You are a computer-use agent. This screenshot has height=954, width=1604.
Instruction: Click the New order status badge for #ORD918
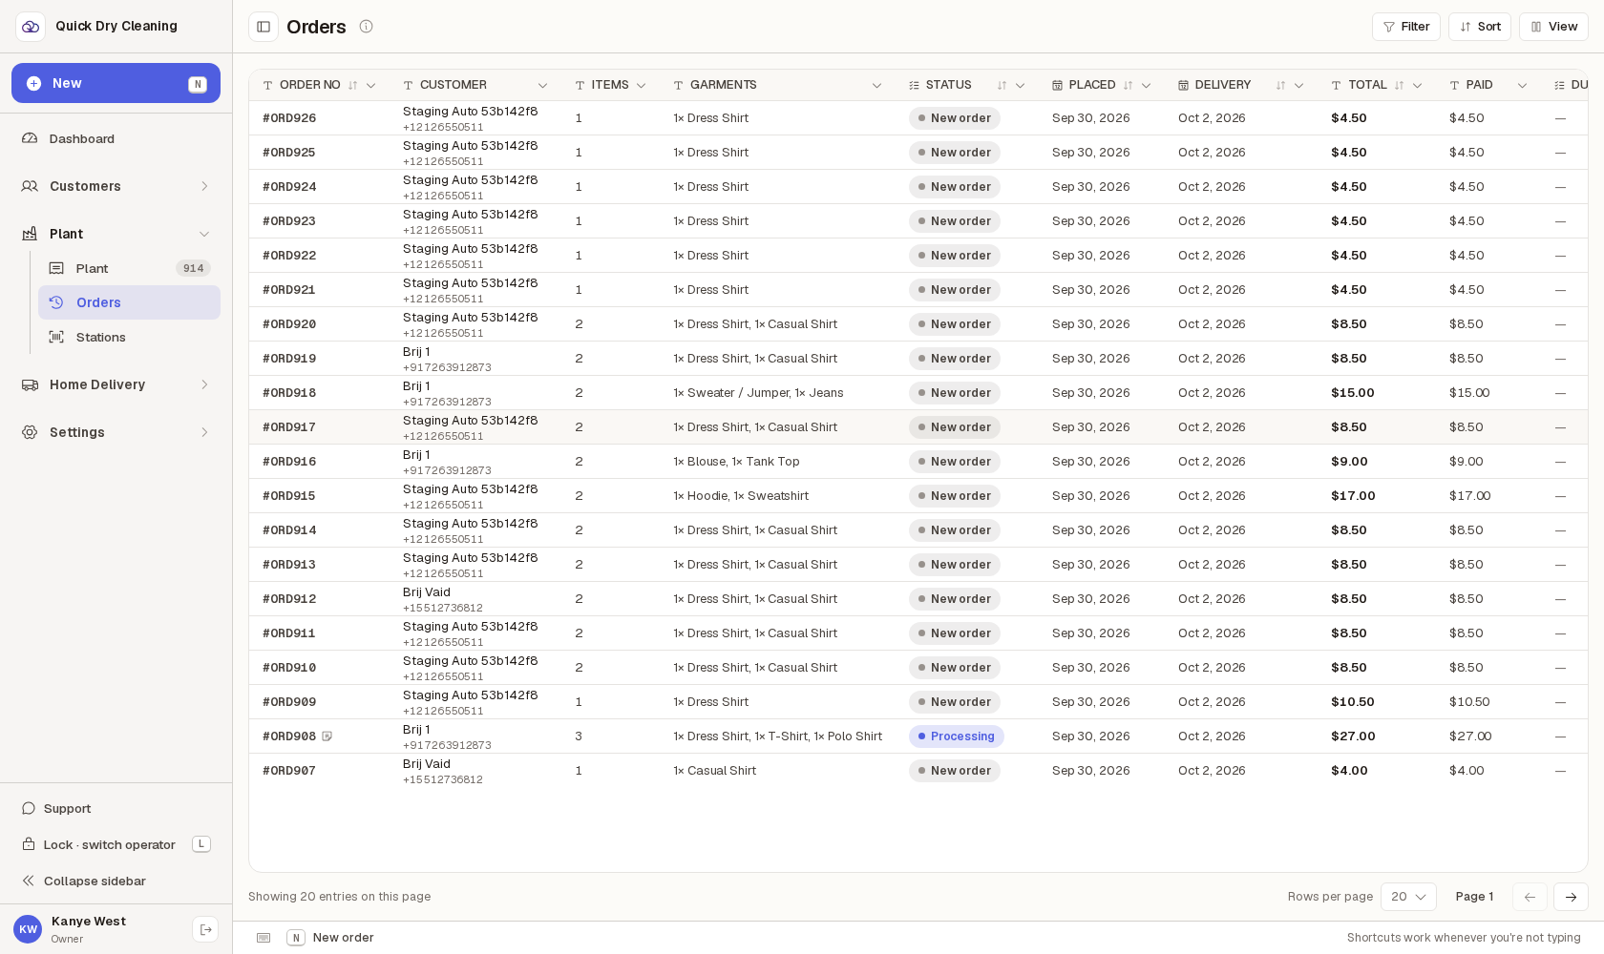pos(954,393)
